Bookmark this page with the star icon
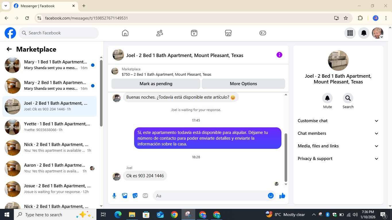392x220 pixels. (x=346, y=18)
